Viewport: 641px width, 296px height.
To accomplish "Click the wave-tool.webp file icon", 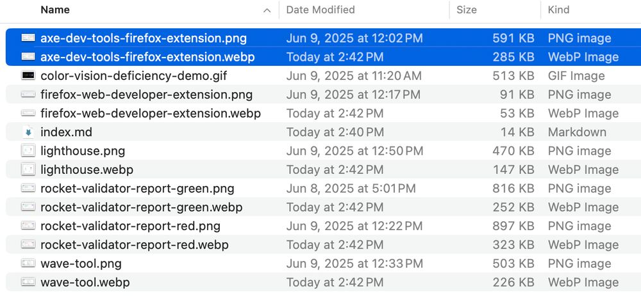I will 28,282.
